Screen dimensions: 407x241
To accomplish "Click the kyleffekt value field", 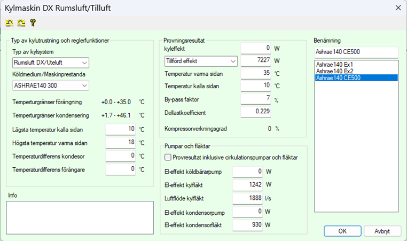I will coord(256,48).
